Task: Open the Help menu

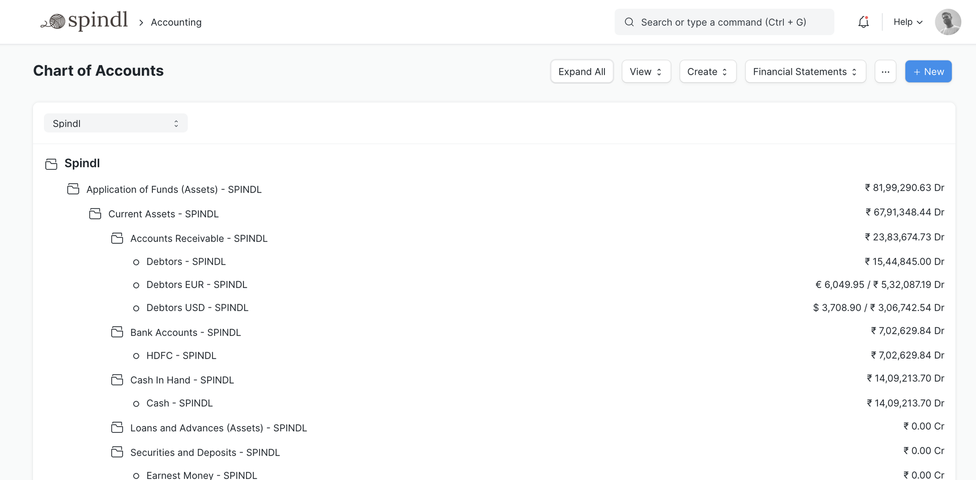Action: coord(907,22)
